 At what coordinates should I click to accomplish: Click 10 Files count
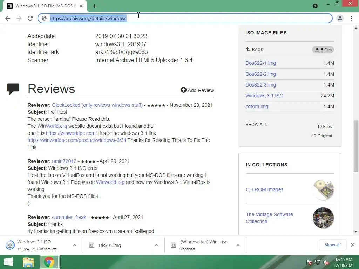(x=324, y=127)
